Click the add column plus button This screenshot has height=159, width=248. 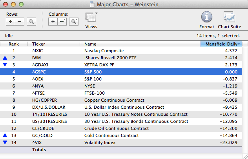[x=53, y=22]
